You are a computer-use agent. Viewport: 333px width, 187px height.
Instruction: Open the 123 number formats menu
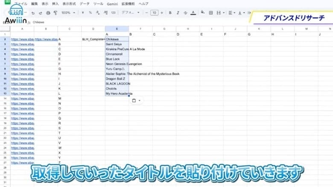coord(113,13)
